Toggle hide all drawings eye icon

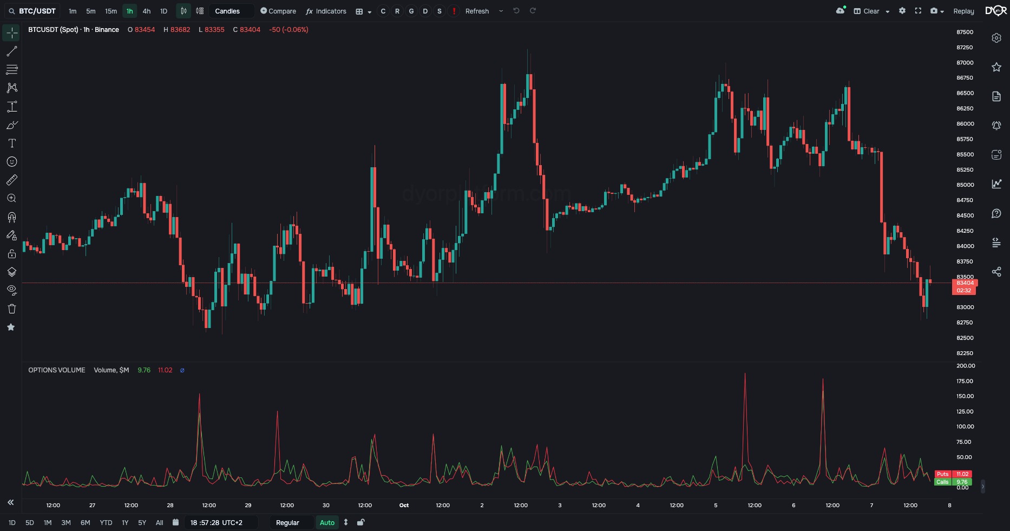click(x=11, y=290)
